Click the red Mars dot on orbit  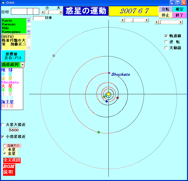coord(118,98)
